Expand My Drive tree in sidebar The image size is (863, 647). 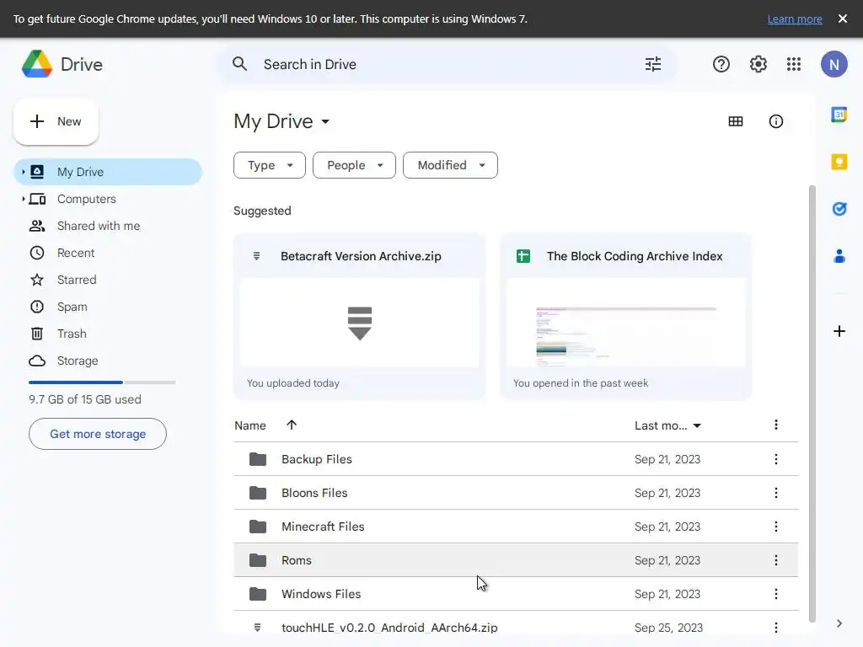tap(23, 172)
